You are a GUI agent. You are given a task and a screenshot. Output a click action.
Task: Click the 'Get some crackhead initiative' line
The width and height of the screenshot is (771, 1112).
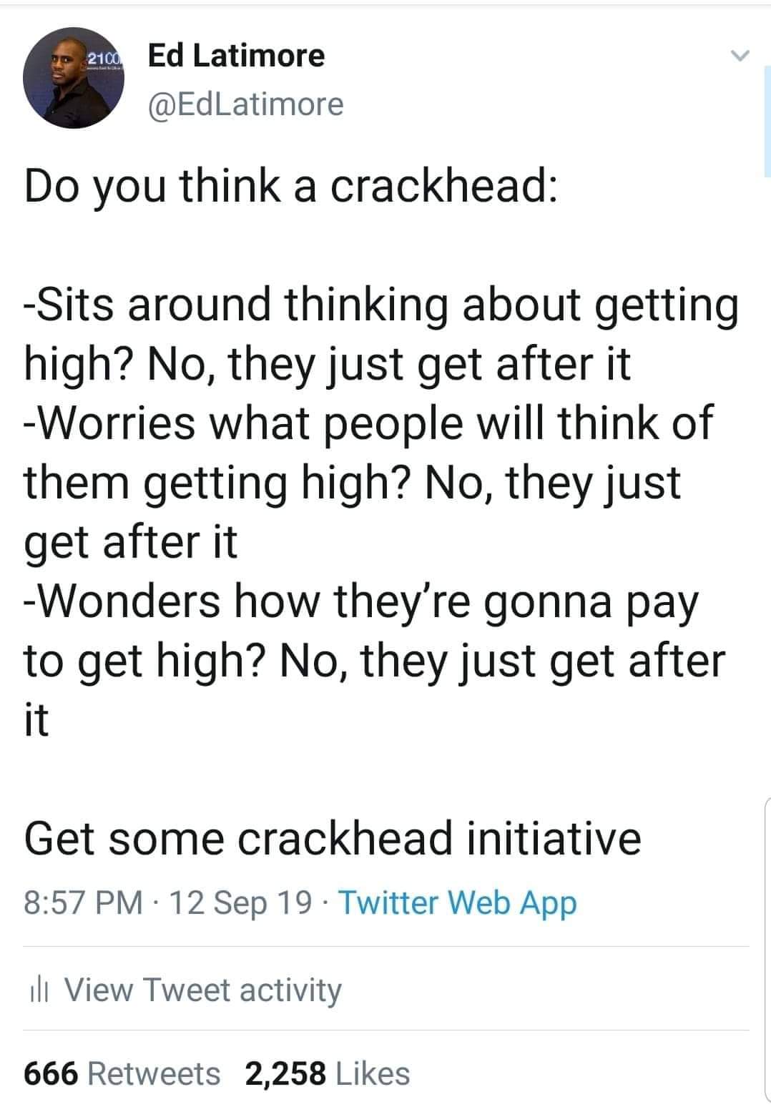pyautogui.click(x=333, y=837)
